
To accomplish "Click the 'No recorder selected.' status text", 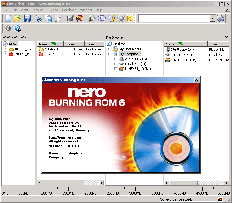I will point(176,199).
